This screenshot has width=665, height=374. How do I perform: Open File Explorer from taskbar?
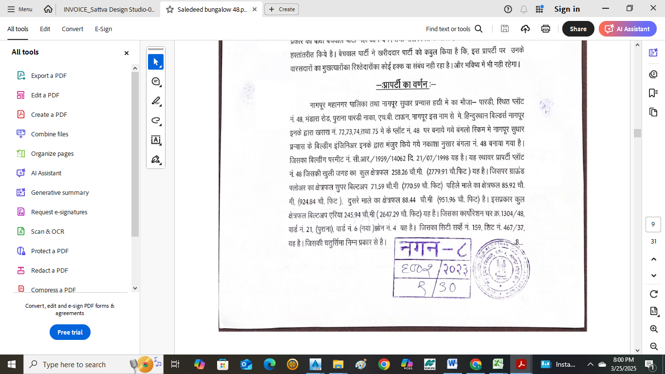point(338,364)
